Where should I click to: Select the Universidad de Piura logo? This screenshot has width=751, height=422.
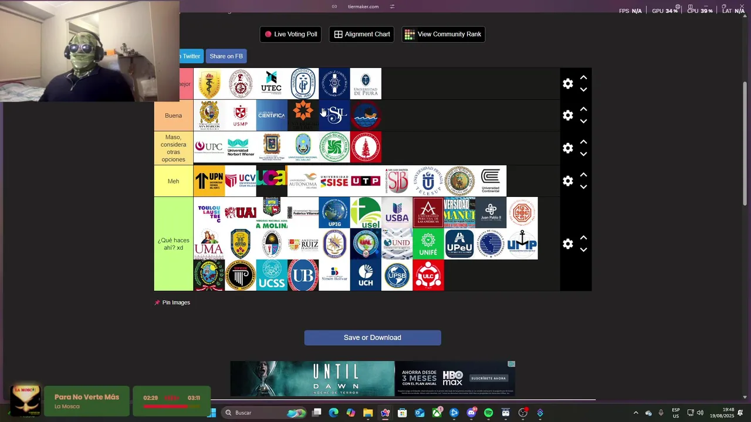coord(366,84)
